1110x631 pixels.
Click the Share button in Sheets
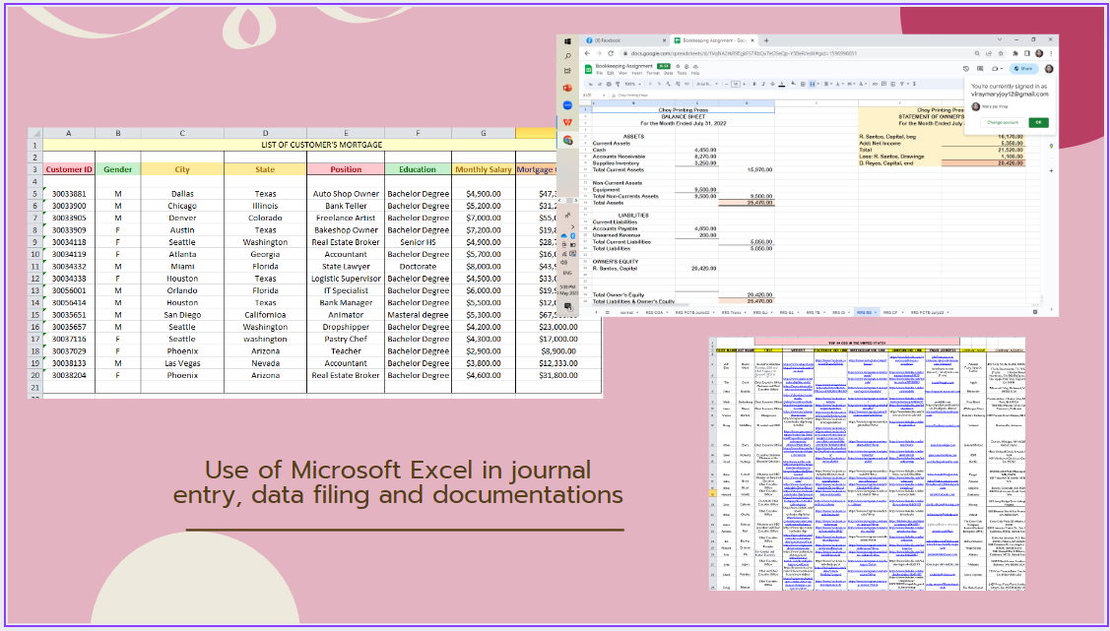coord(1023,69)
